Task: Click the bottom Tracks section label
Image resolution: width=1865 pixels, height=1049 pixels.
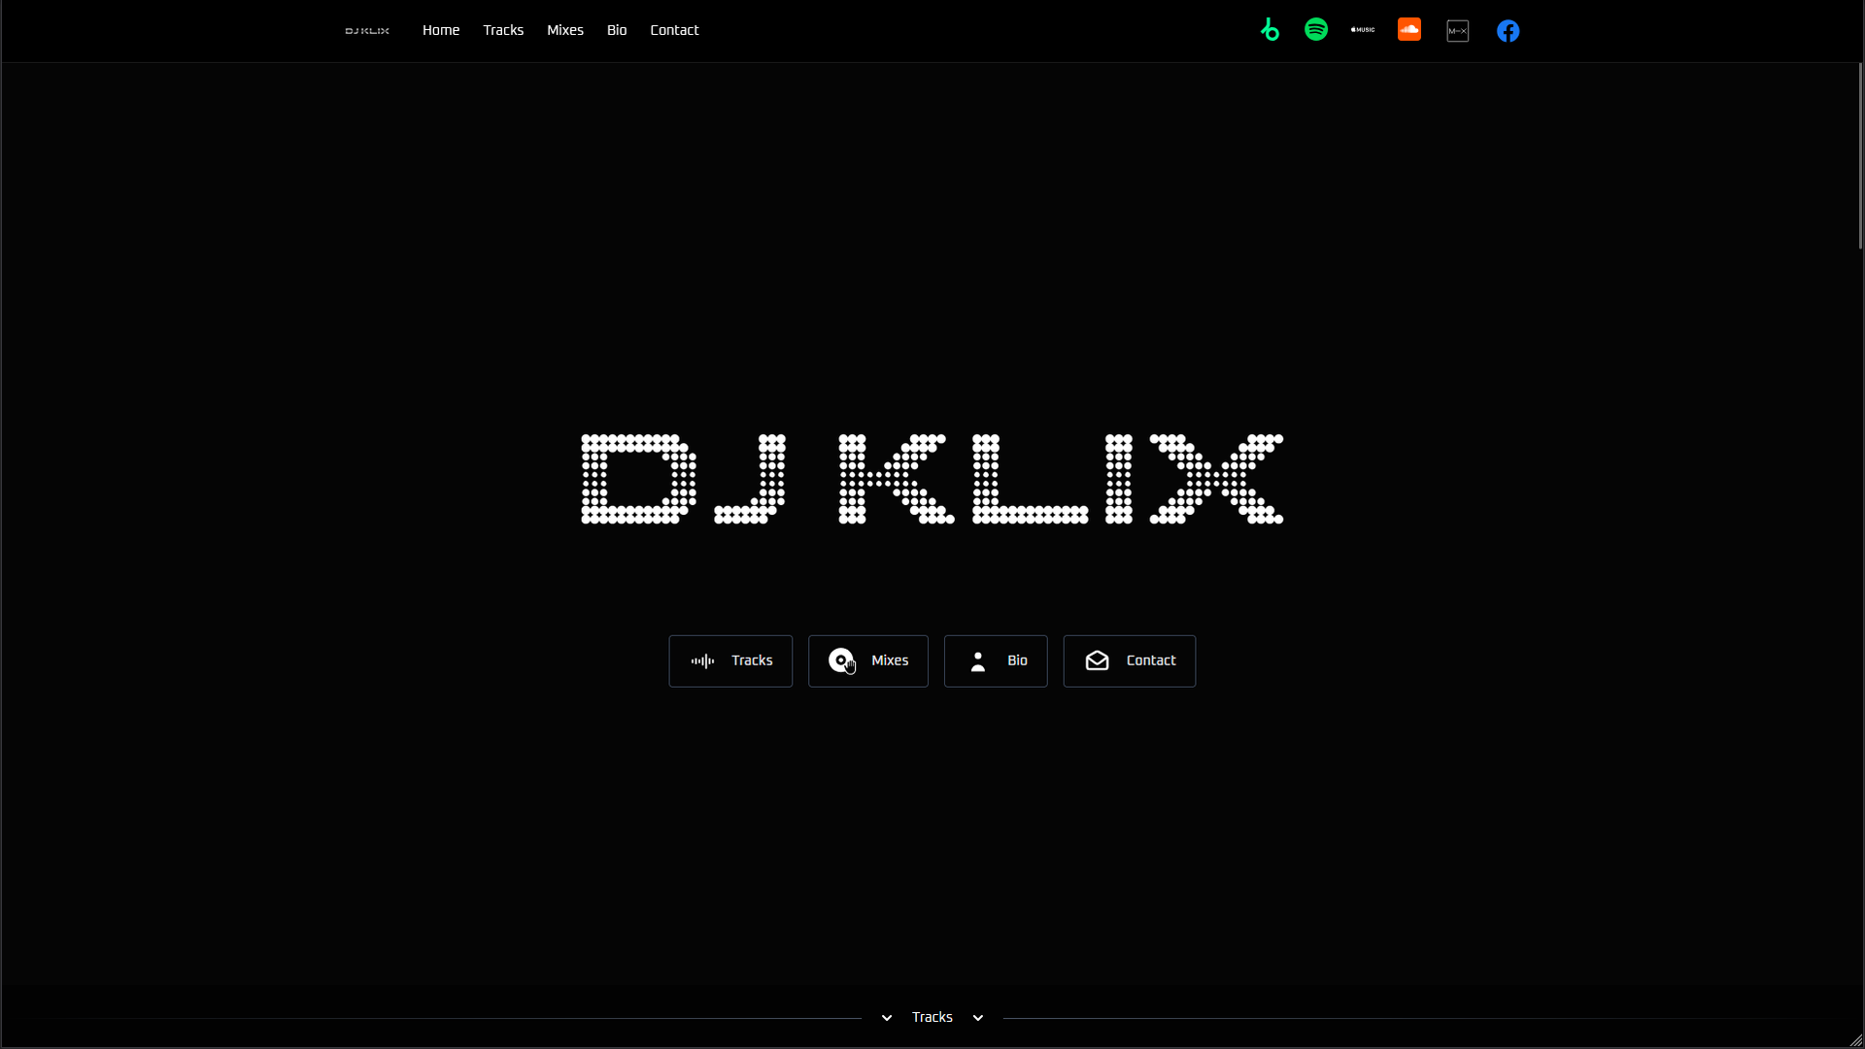Action: pos(932,1017)
